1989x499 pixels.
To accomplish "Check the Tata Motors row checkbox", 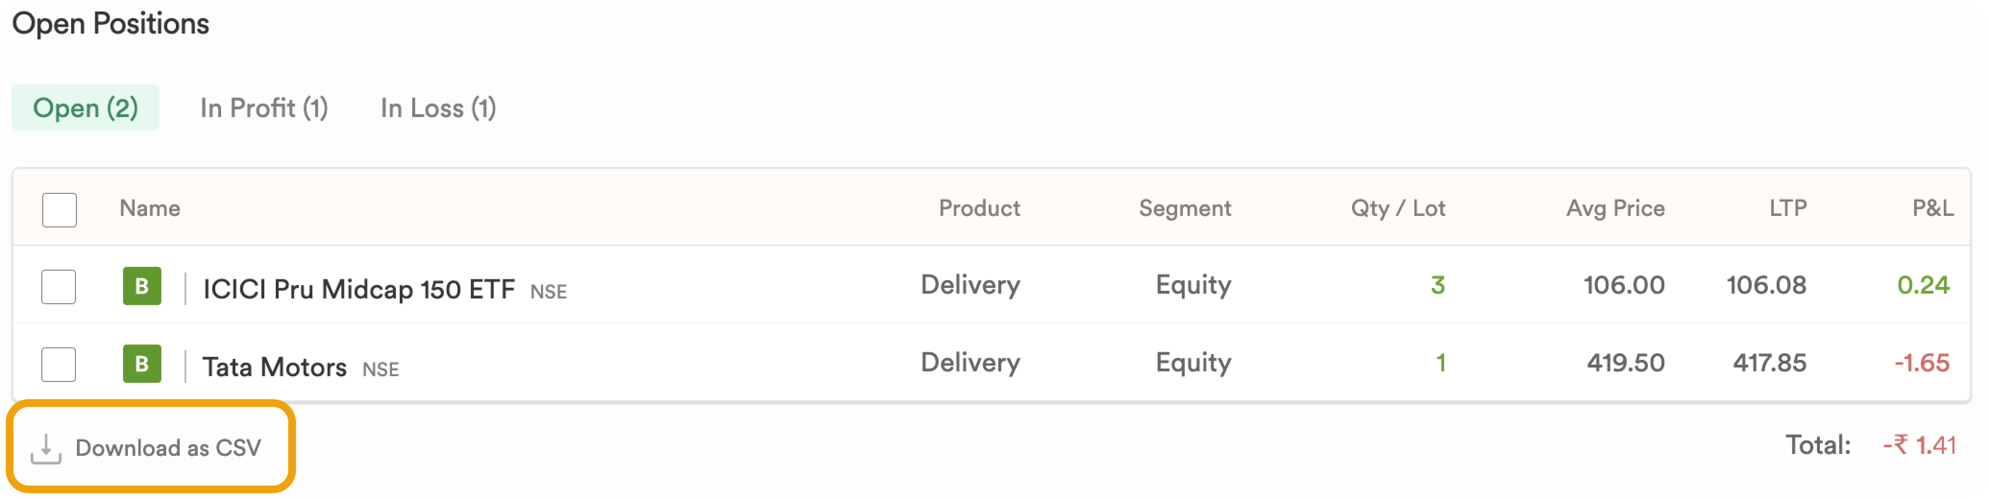I will [59, 364].
